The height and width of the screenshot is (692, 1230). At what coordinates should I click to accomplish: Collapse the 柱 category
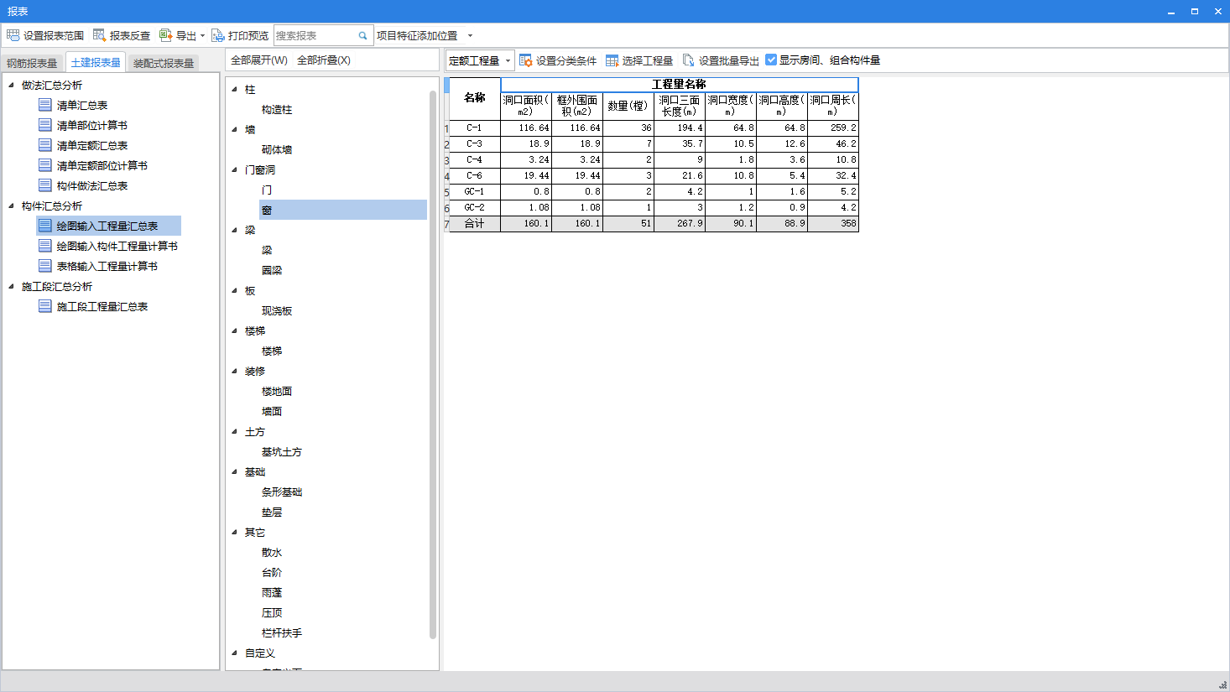click(x=235, y=89)
